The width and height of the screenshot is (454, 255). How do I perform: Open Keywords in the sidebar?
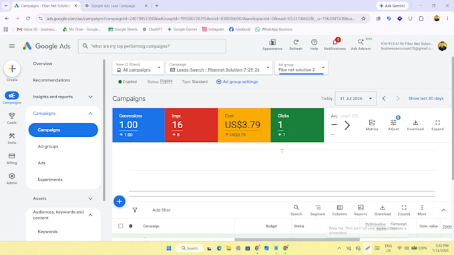(x=47, y=232)
